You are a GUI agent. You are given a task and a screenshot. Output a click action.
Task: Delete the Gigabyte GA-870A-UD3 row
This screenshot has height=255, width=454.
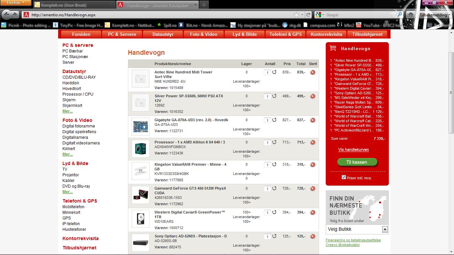click(x=313, y=120)
